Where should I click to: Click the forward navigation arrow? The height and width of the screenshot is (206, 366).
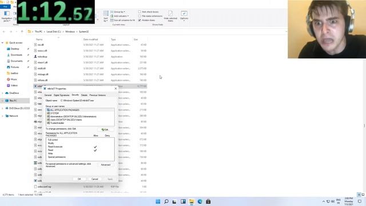[11, 31]
